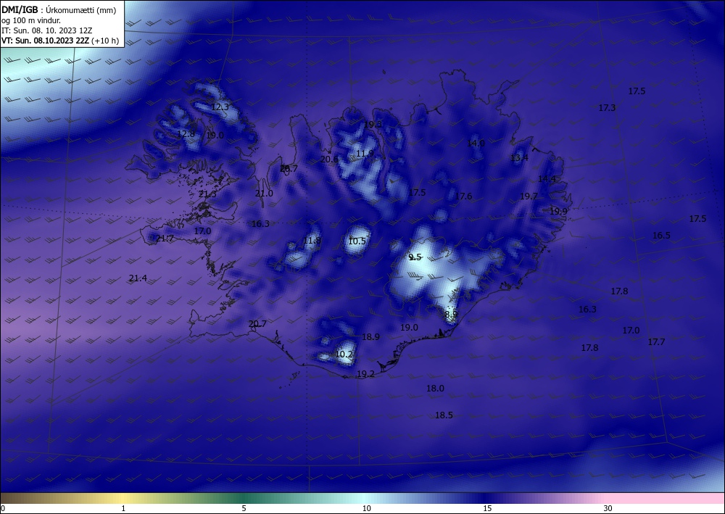Click the 9.5 value over Vatnajökull

pyautogui.click(x=415, y=257)
